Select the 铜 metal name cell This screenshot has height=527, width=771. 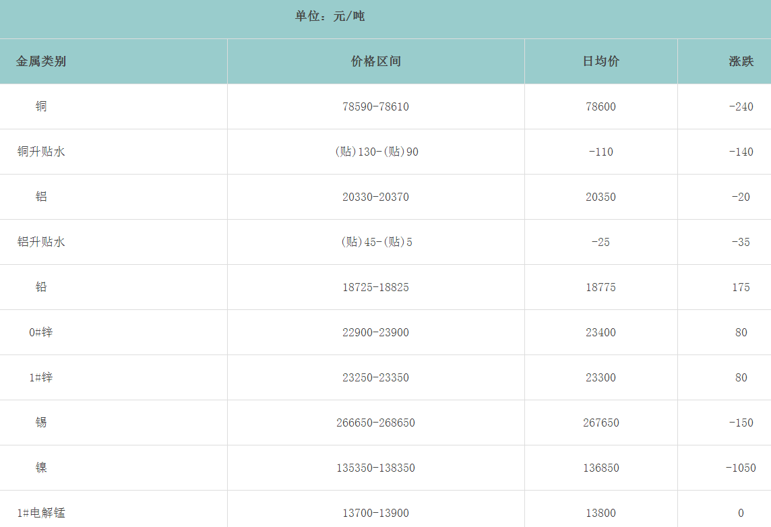(41, 106)
